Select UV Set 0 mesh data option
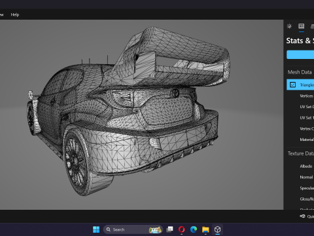314x236 pixels. coord(307,107)
